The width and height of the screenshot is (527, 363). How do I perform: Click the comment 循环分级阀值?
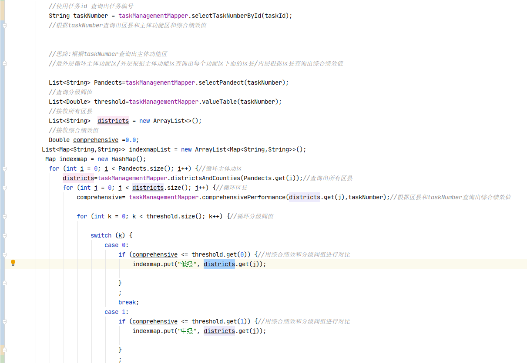252,216
